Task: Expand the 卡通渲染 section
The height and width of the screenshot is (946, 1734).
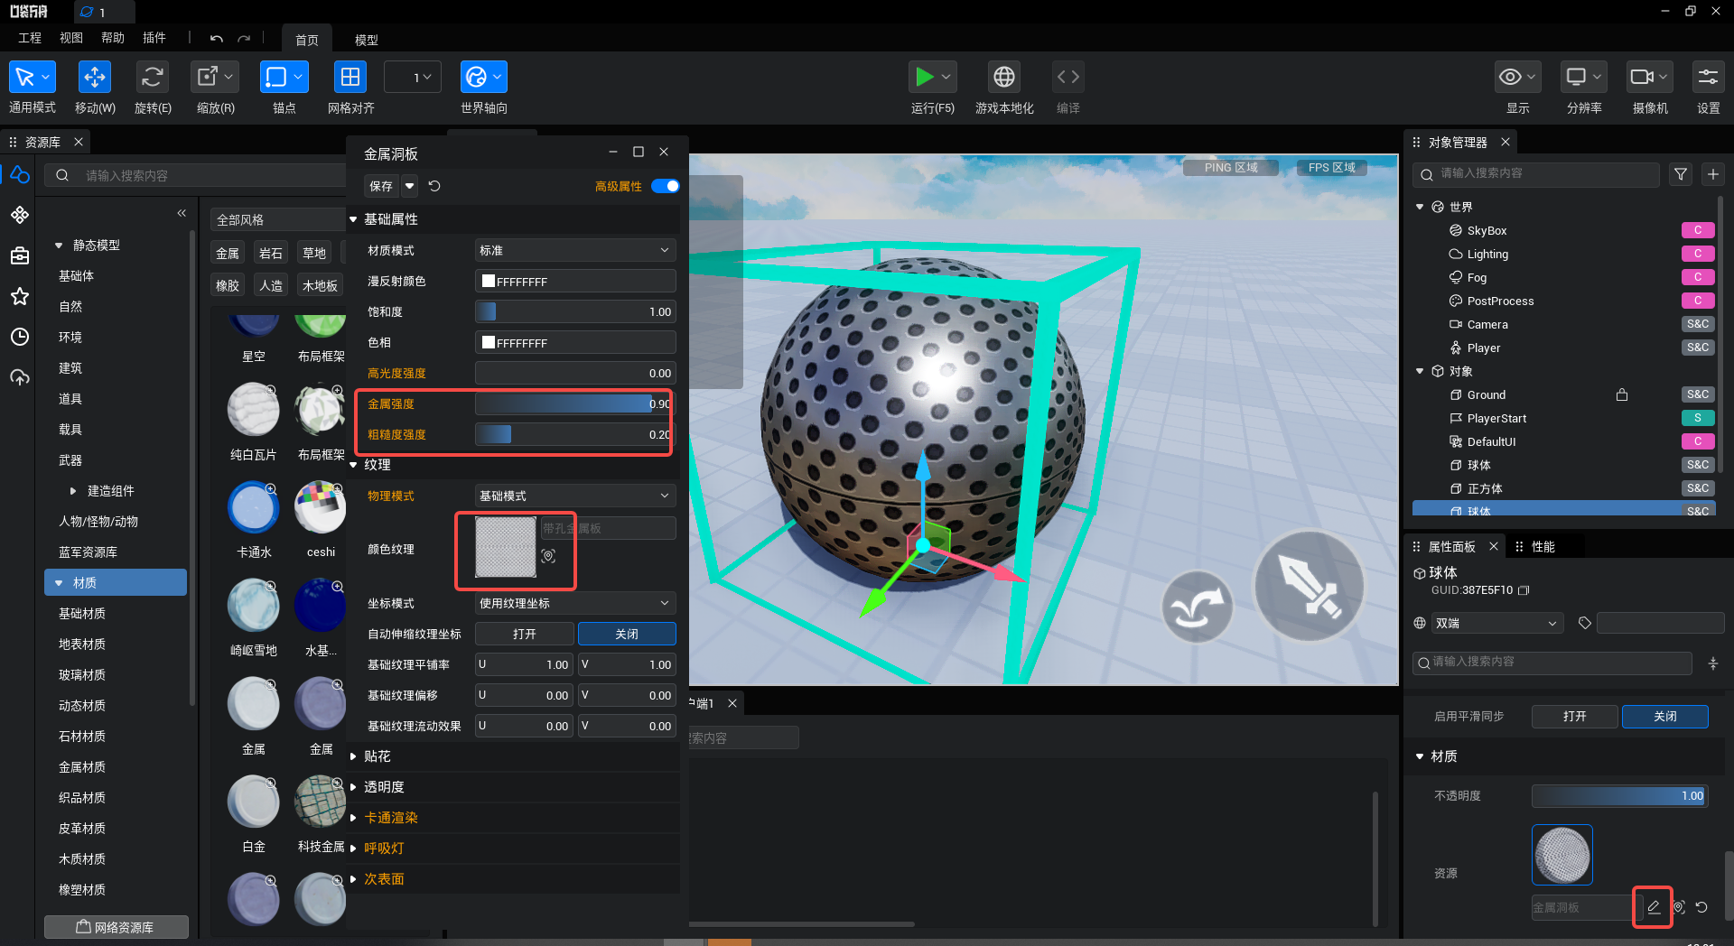Action: click(353, 818)
